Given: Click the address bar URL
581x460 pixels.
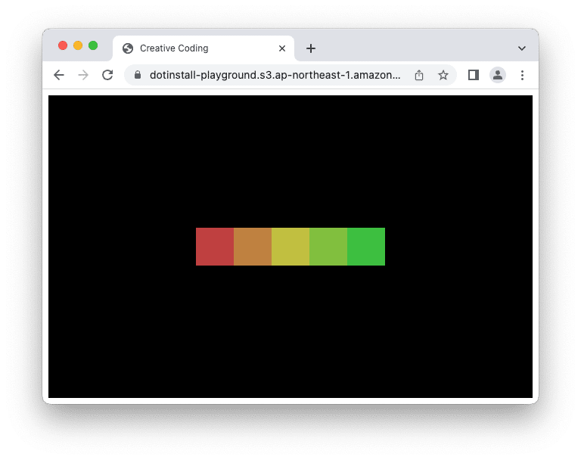Looking at the screenshot, I should tap(275, 75).
